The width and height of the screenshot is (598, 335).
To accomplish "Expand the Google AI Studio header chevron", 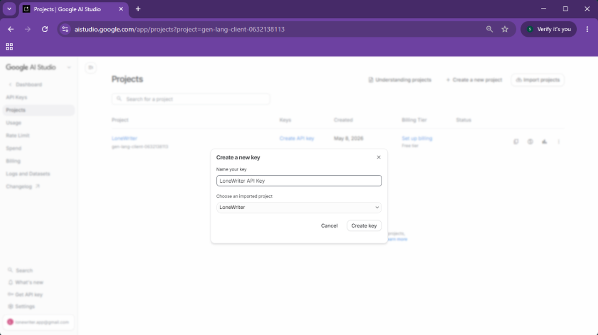I will point(69,67).
